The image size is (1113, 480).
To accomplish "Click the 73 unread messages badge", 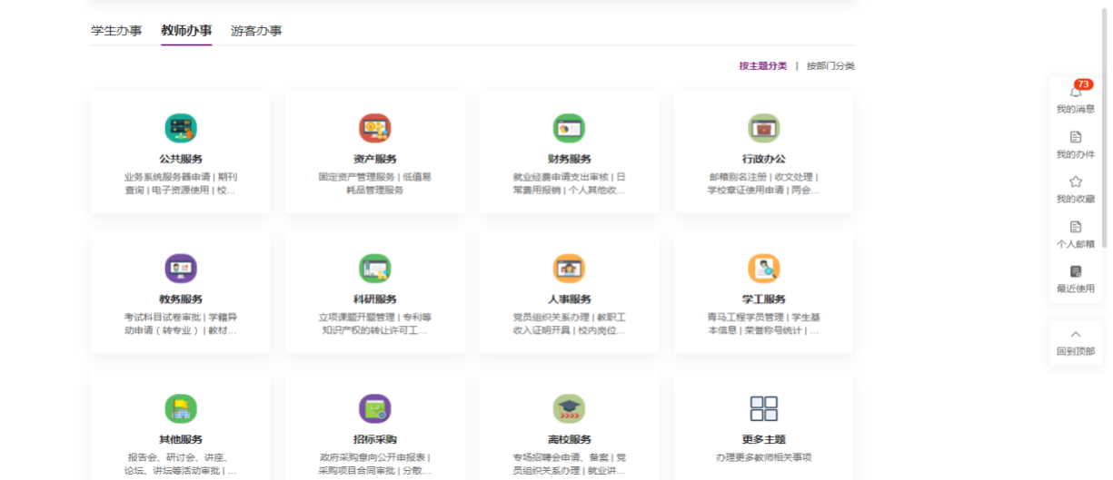I will pyautogui.click(x=1083, y=84).
